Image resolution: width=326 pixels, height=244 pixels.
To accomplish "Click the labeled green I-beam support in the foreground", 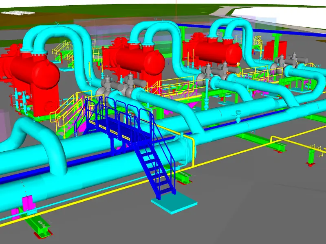I will pyautogui.click(x=38, y=224).
